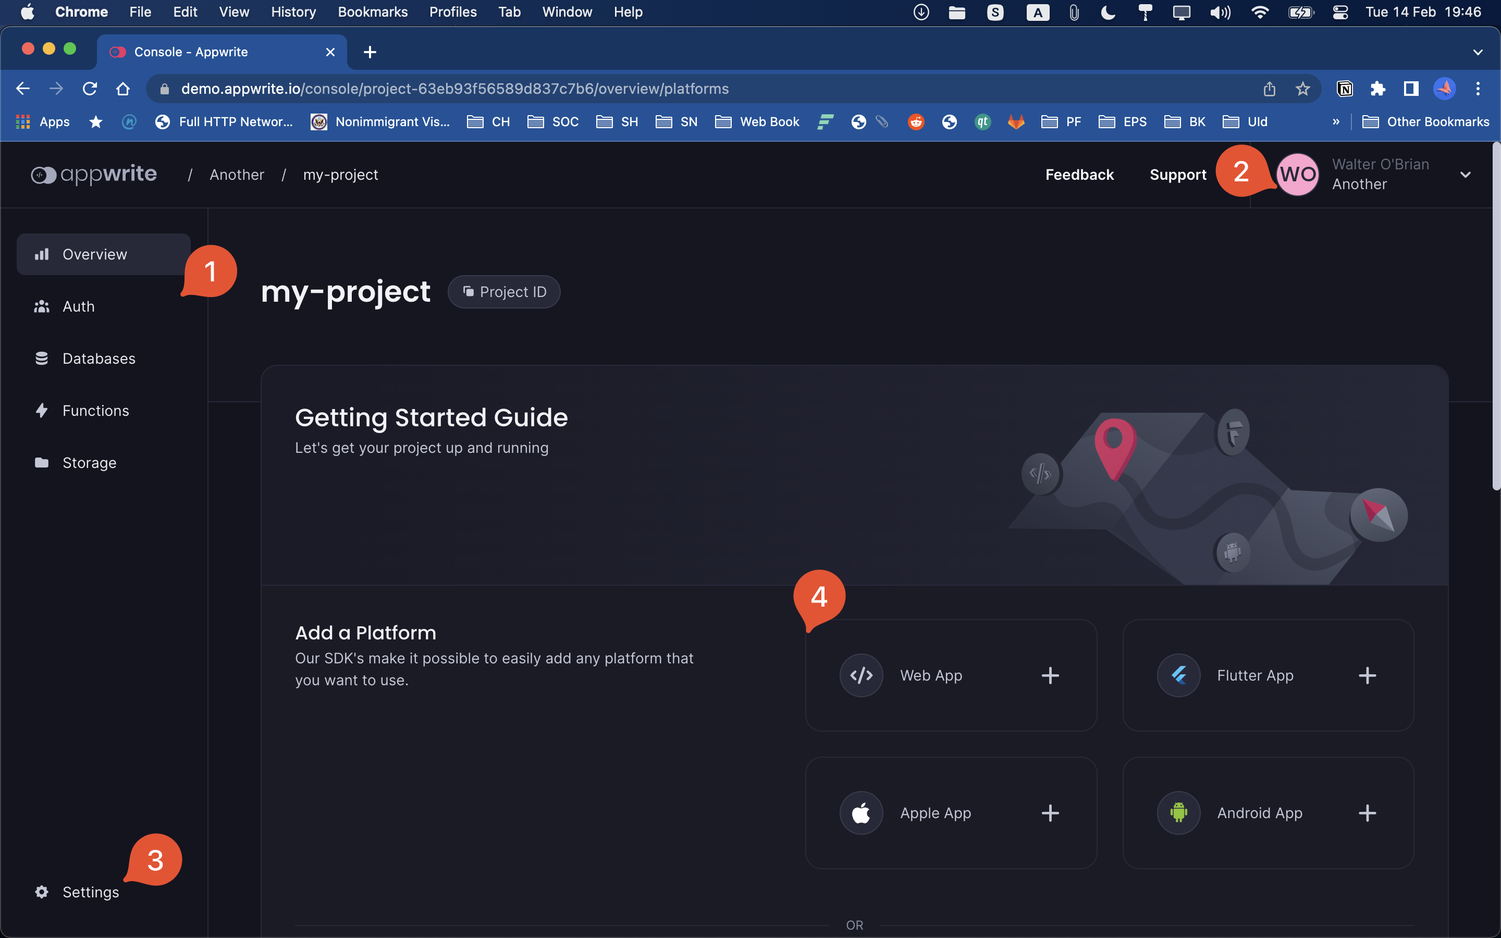Expand the tab search chevron
This screenshot has height=938, width=1501.
coord(1478,52)
